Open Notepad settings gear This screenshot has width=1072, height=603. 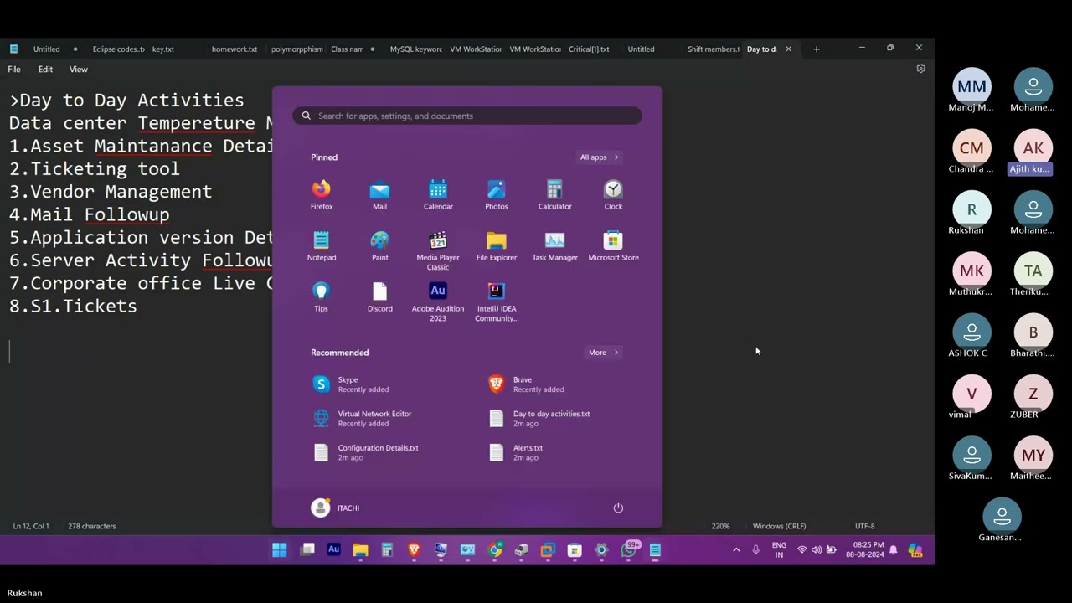pos(920,69)
